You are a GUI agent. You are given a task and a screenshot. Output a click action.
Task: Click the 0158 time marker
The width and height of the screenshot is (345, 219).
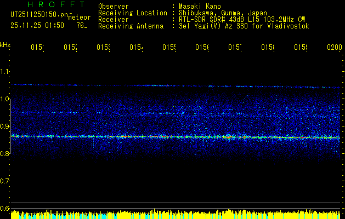click(x=268, y=48)
